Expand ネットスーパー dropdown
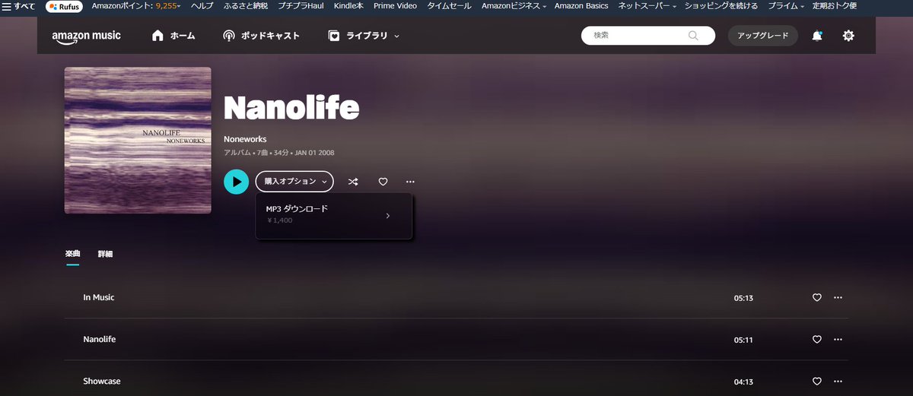Viewport: 913px width, 396px height. click(647, 6)
